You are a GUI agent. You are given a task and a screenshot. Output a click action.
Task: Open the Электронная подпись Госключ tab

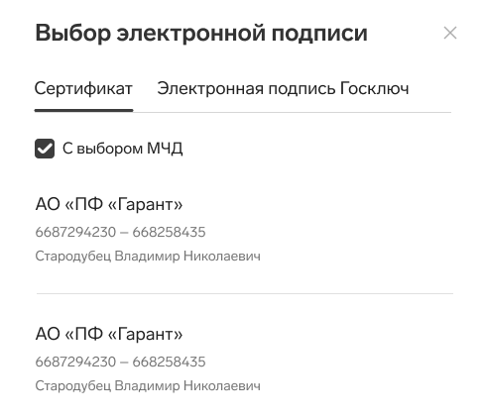pyautogui.click(x=283, y=88)
